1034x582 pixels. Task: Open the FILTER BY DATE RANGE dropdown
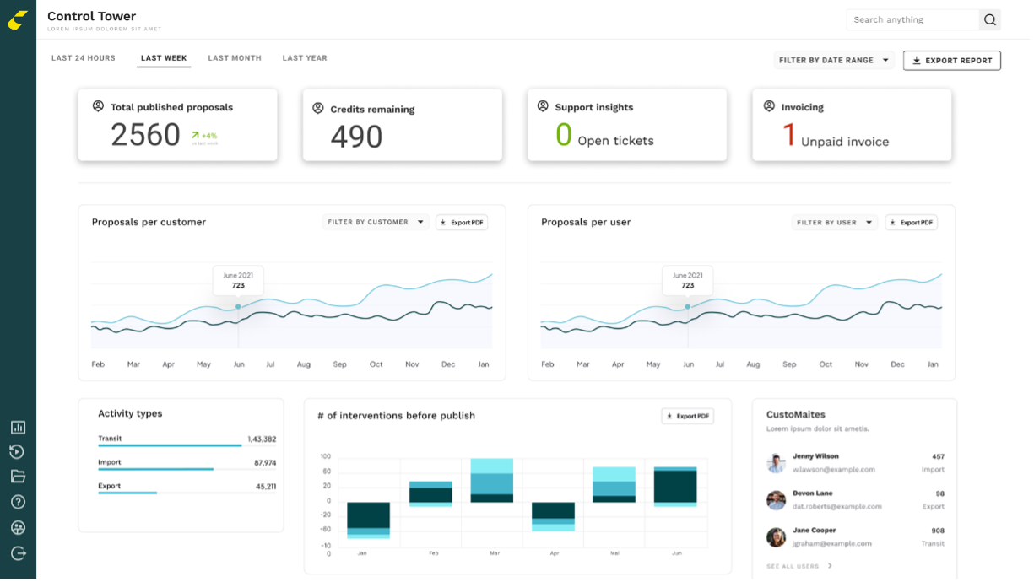(834, 60)
